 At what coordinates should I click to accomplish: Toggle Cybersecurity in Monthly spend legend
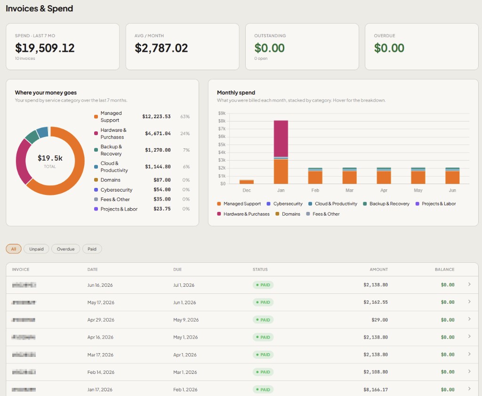(x=285, y=203)
